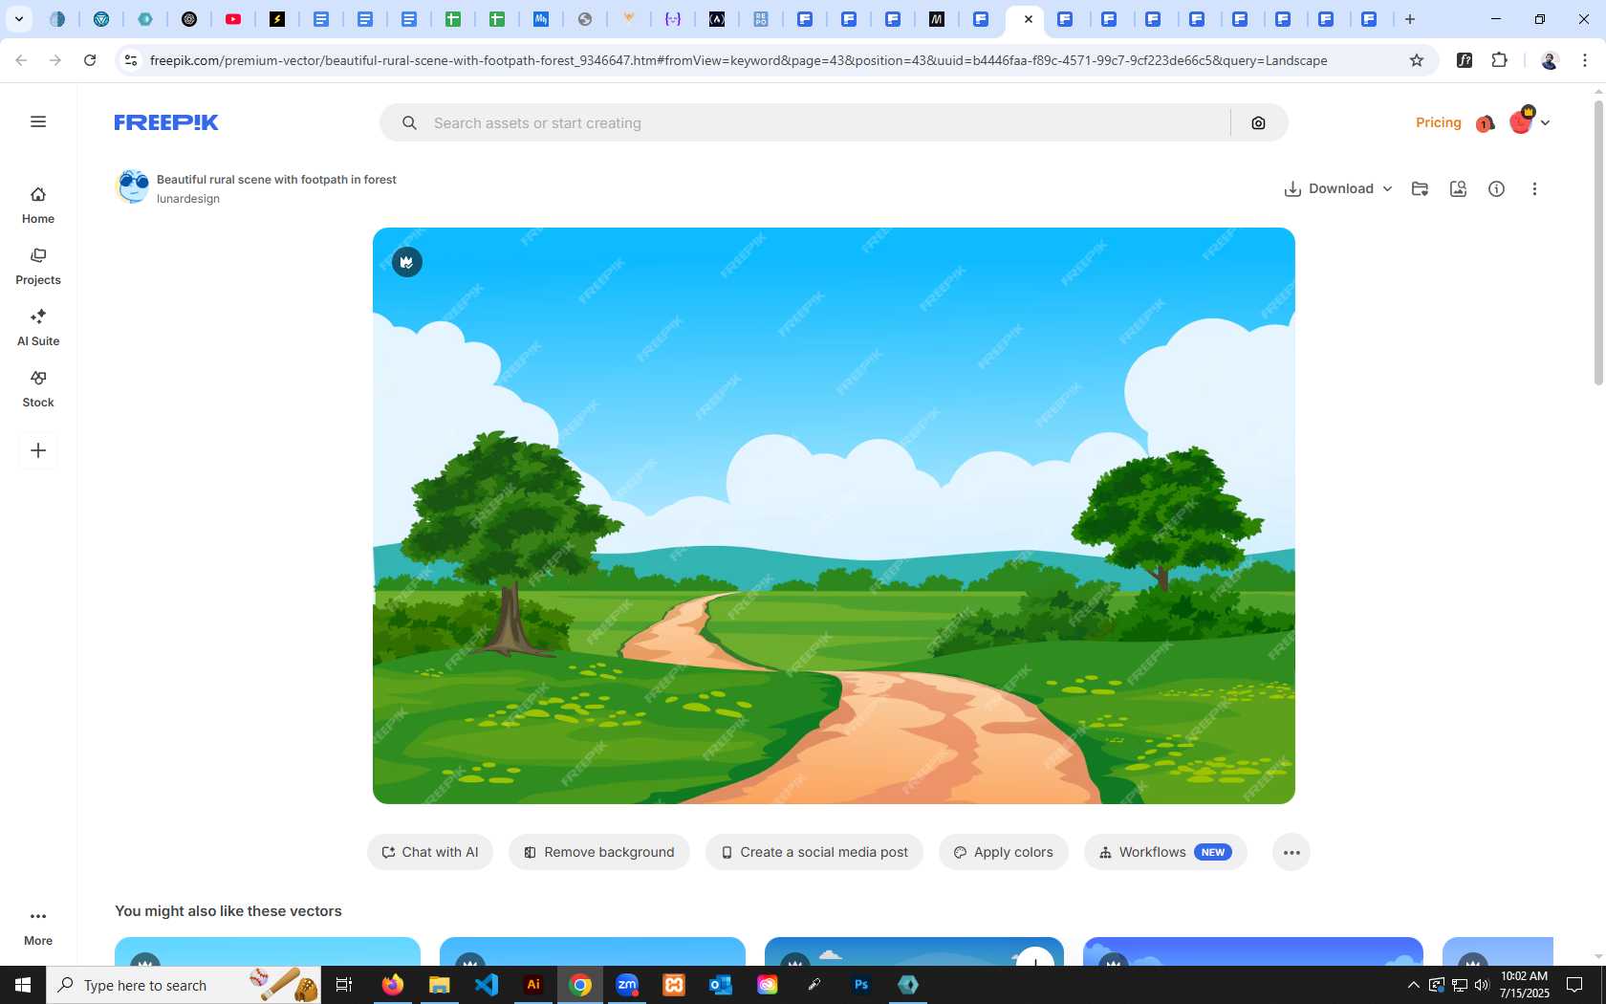Click the plus button in sidebar

(38, 450)
